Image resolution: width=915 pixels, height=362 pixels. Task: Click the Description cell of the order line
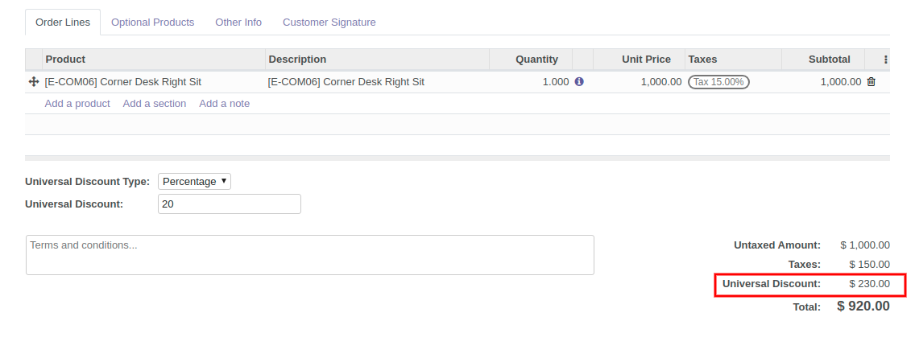(x=346, y=82)
